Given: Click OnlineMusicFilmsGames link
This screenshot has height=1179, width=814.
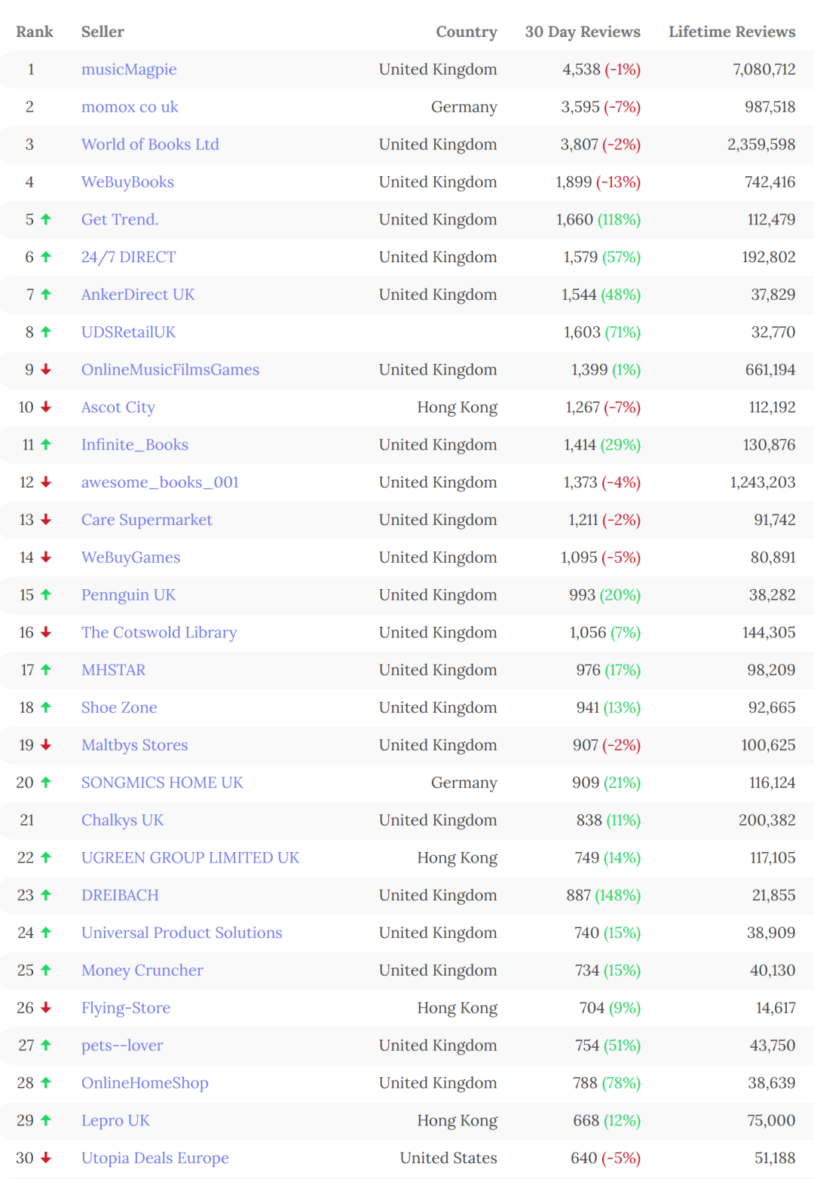Looking at the screenshot, I should coord(170,370).
